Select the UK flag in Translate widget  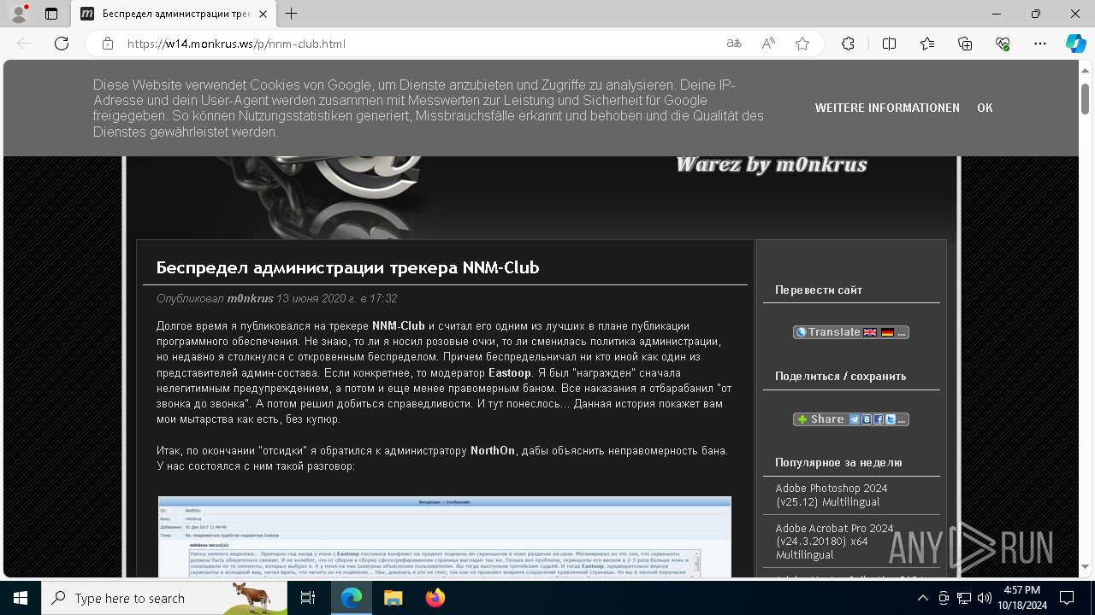pyautogui.click(x=870, y=332)
